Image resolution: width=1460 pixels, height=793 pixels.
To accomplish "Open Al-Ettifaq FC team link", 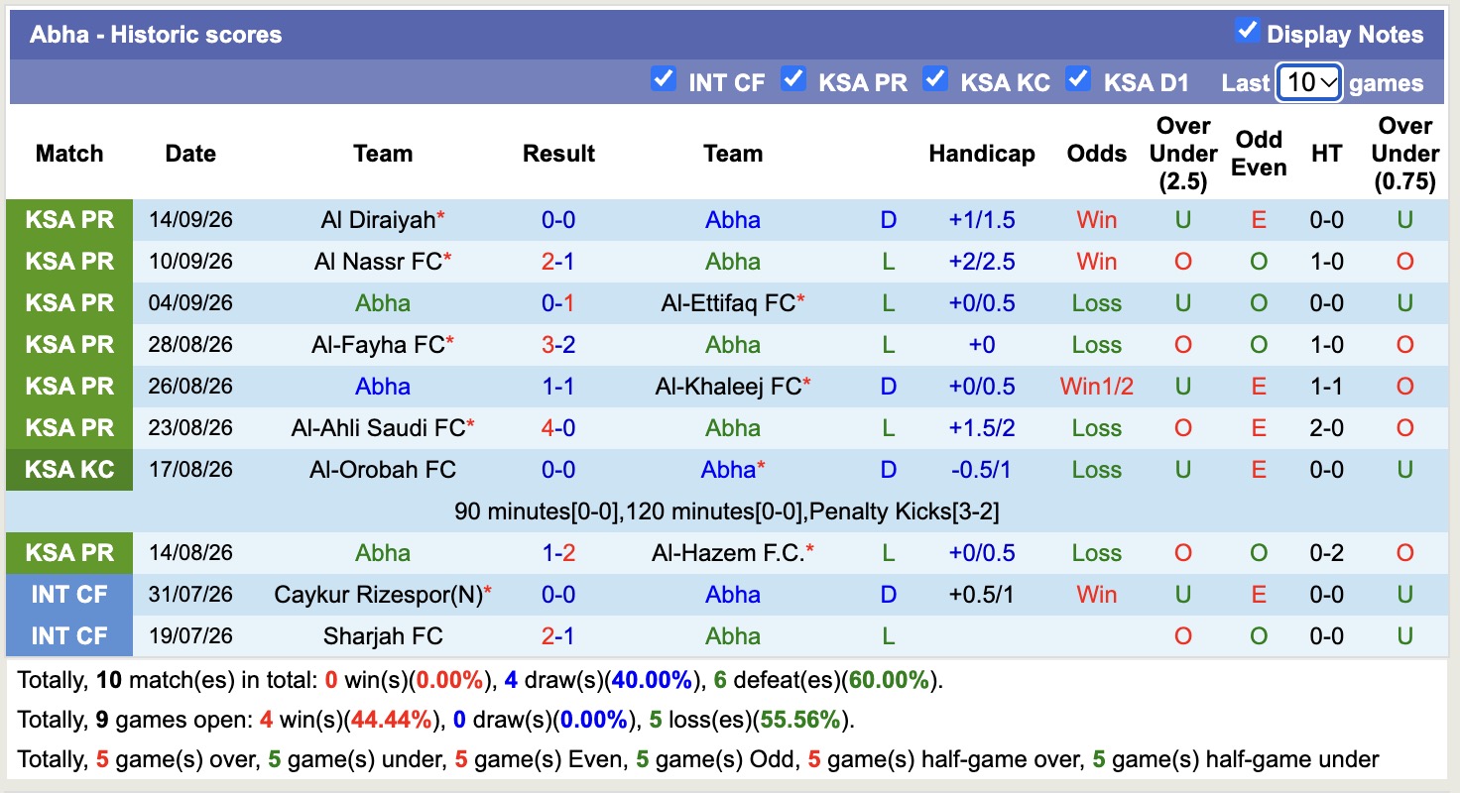I will coord(728,303).
